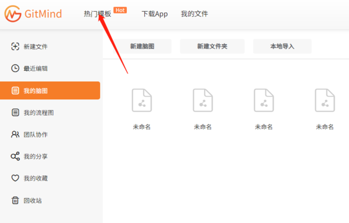Click the GitMind brand name text
This screenshot has width=349, height=223.
pos(43,14)
